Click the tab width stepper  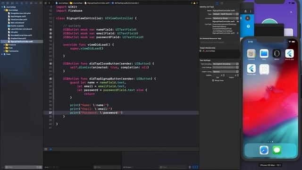tap(224, 75)
